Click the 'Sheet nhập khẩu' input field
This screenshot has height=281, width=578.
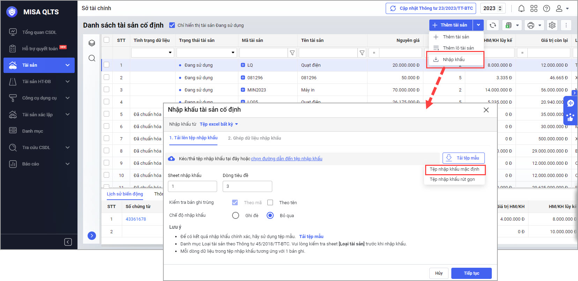pyautogui.click(x=192, y=186)
